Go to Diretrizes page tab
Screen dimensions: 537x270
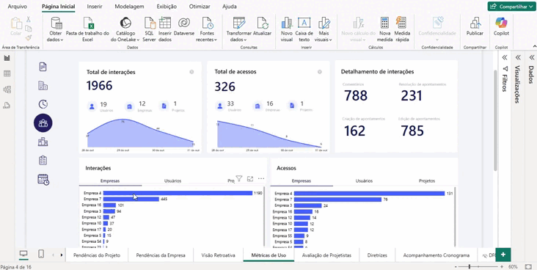(377, 255)
